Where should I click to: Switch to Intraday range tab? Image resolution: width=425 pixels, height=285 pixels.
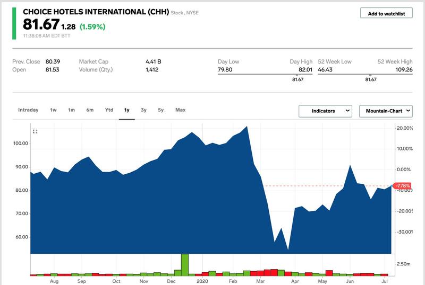(28, 110)
